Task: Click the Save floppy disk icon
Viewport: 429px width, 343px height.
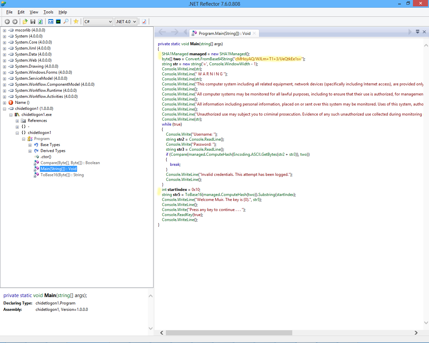Action: [x=33, y=21]
